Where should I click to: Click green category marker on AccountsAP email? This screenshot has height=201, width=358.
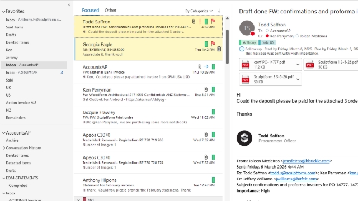[213, 66]
